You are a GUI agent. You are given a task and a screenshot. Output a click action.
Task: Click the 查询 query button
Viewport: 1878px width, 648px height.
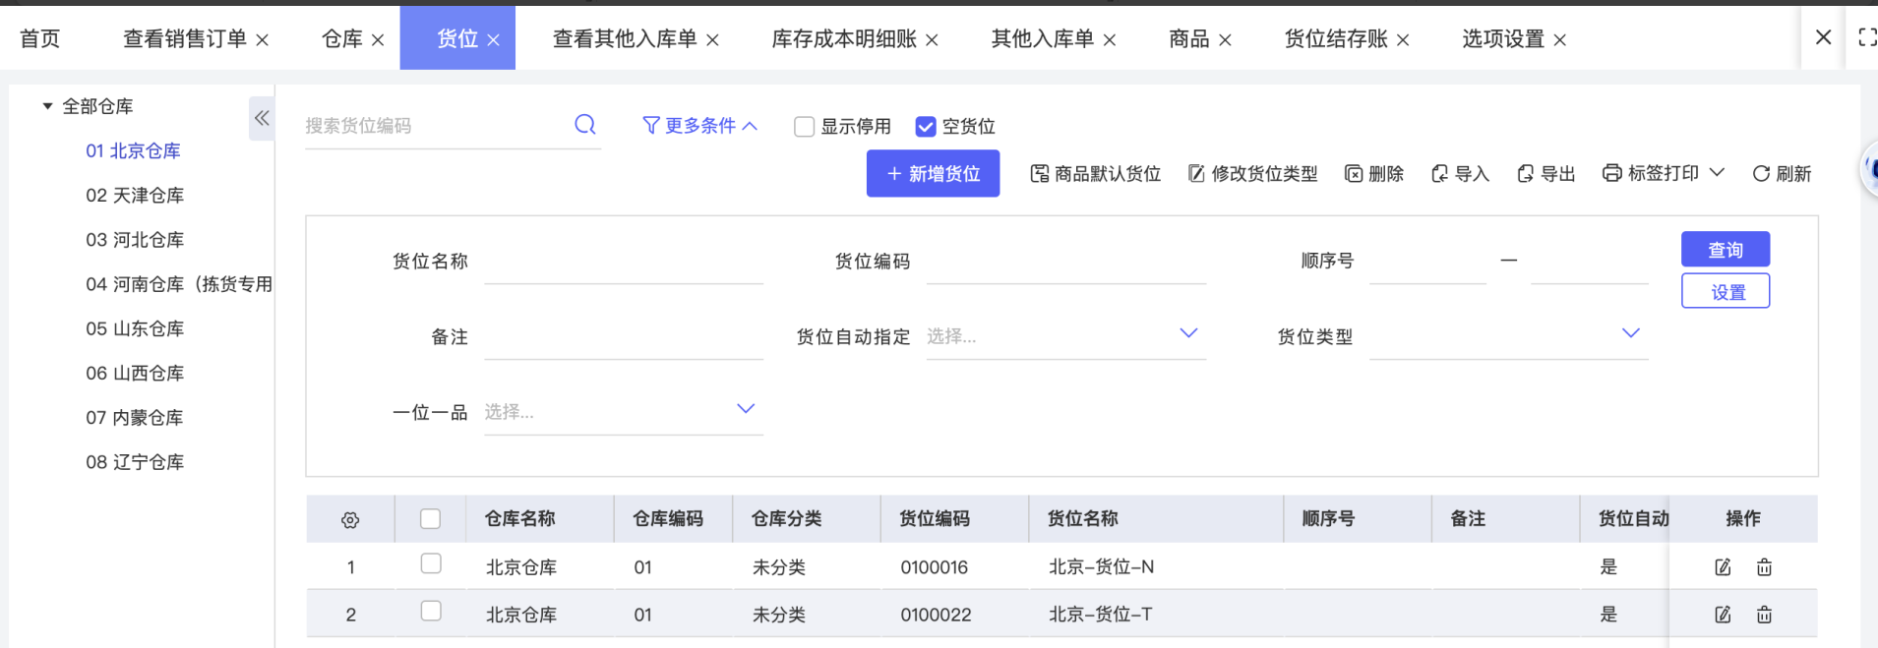[1725, 250]
